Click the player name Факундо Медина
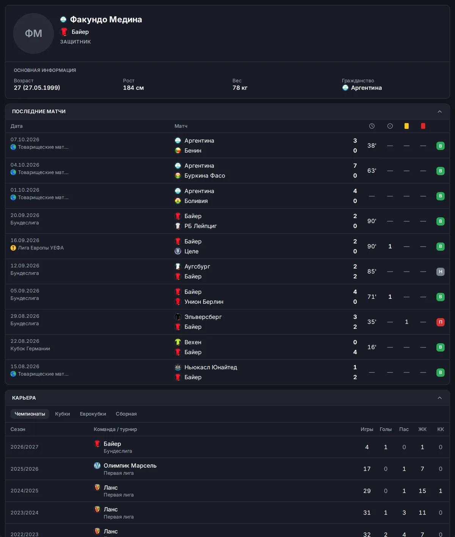 click(x=106, y=19)
